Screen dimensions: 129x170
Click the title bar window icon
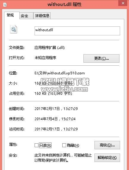[5, 5]
